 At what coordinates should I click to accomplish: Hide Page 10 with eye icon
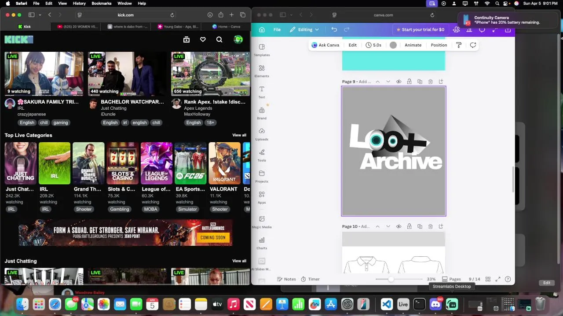(398, 226)
